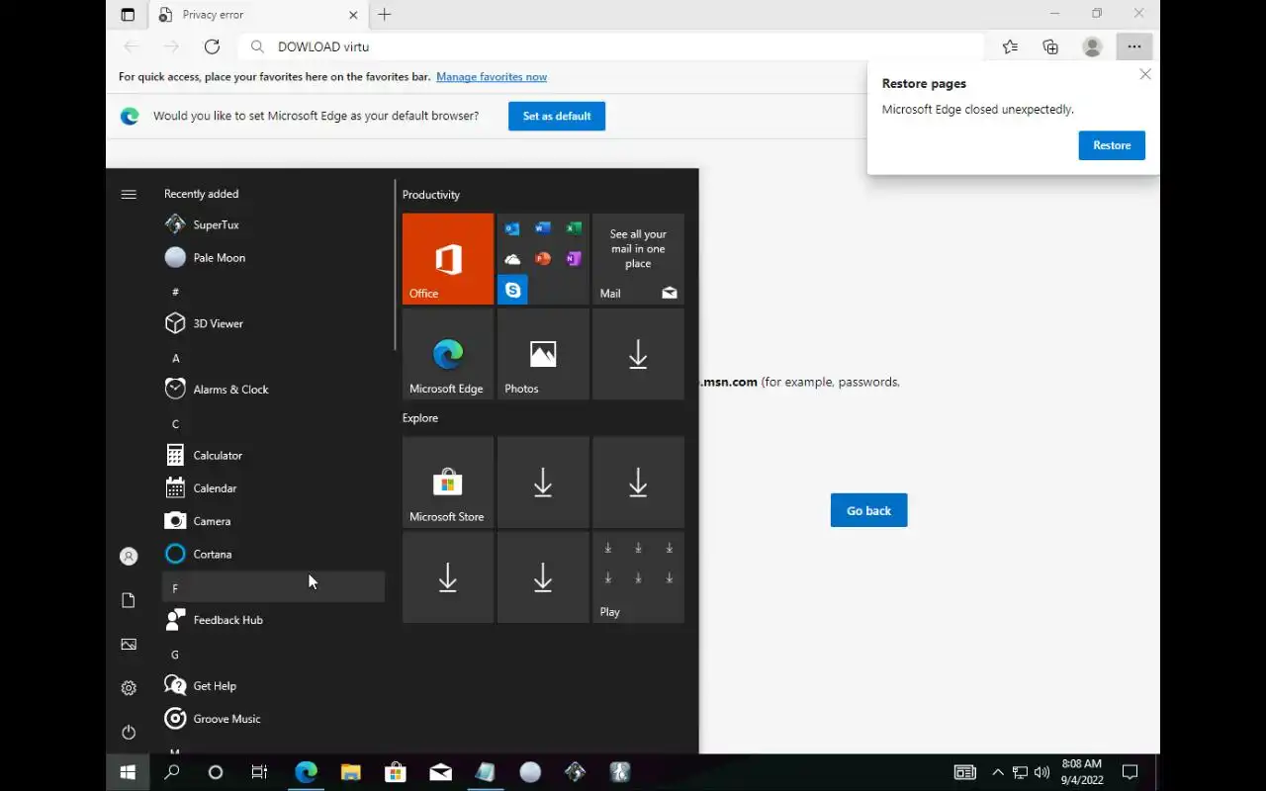This screenshot has height=791, width=1266.
Task: Open Edge tab actions menu
Action: (128, 15)
